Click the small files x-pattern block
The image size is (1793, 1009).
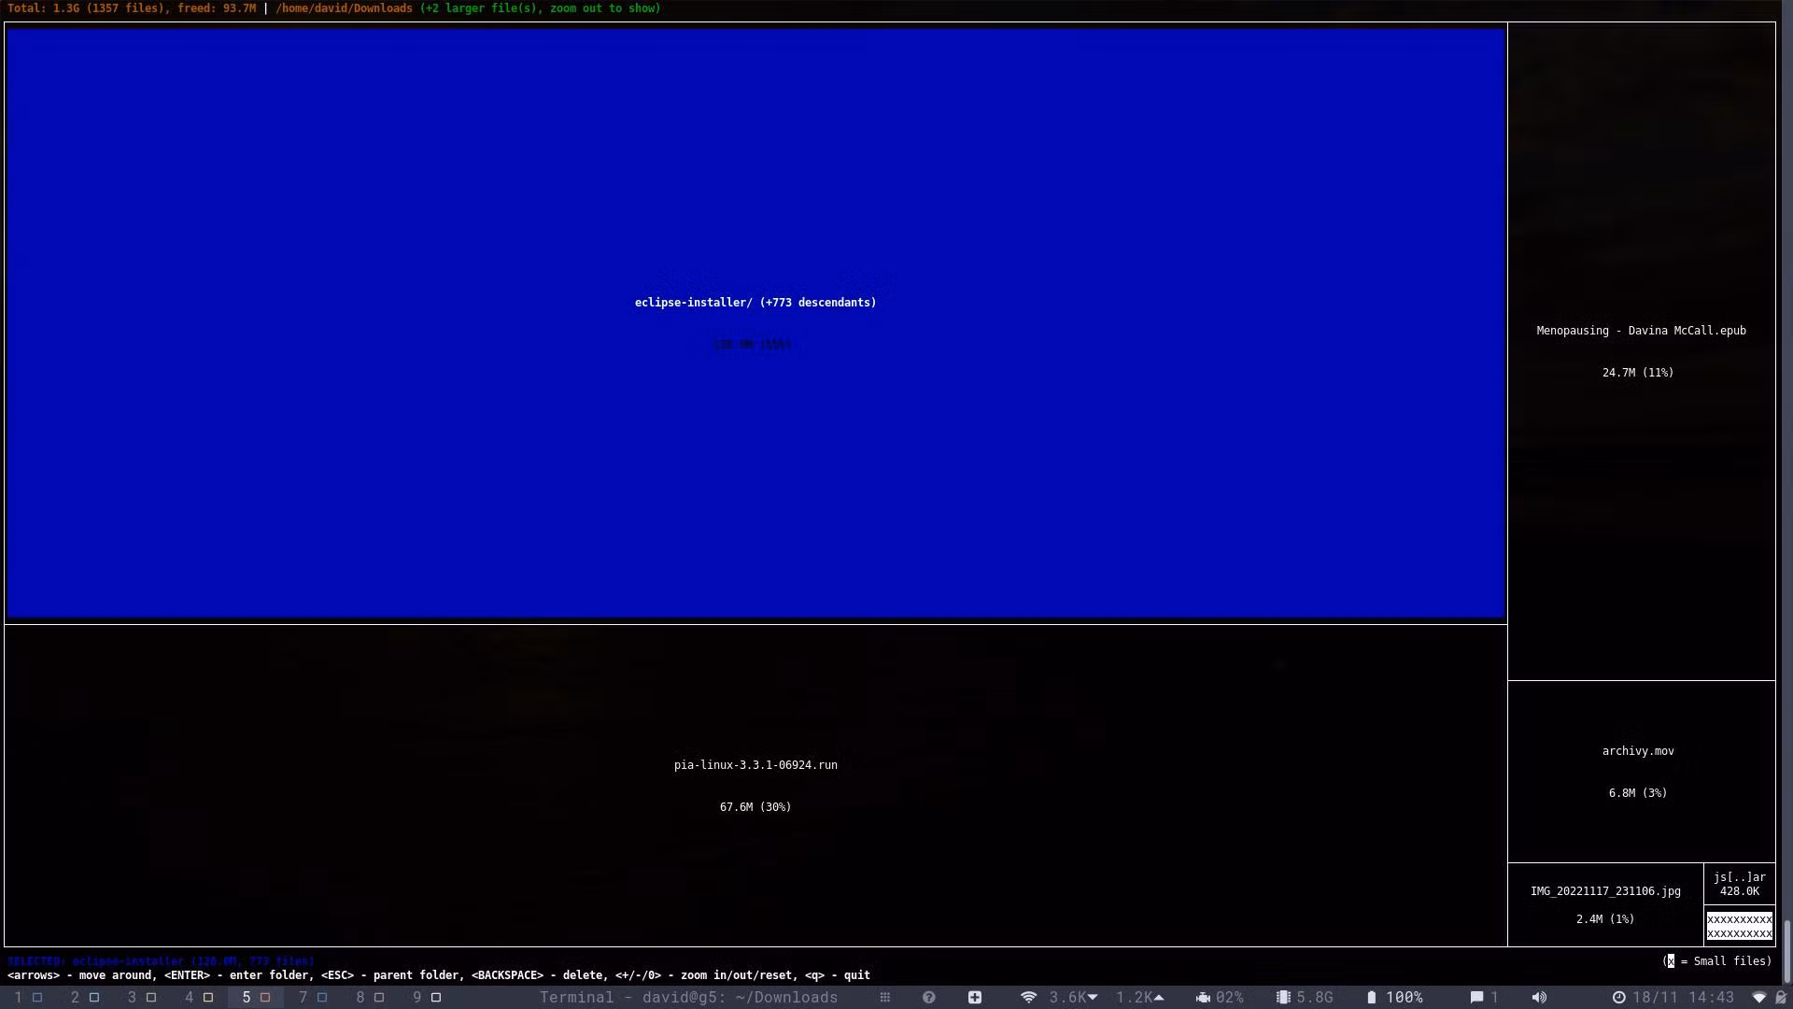1739,926
